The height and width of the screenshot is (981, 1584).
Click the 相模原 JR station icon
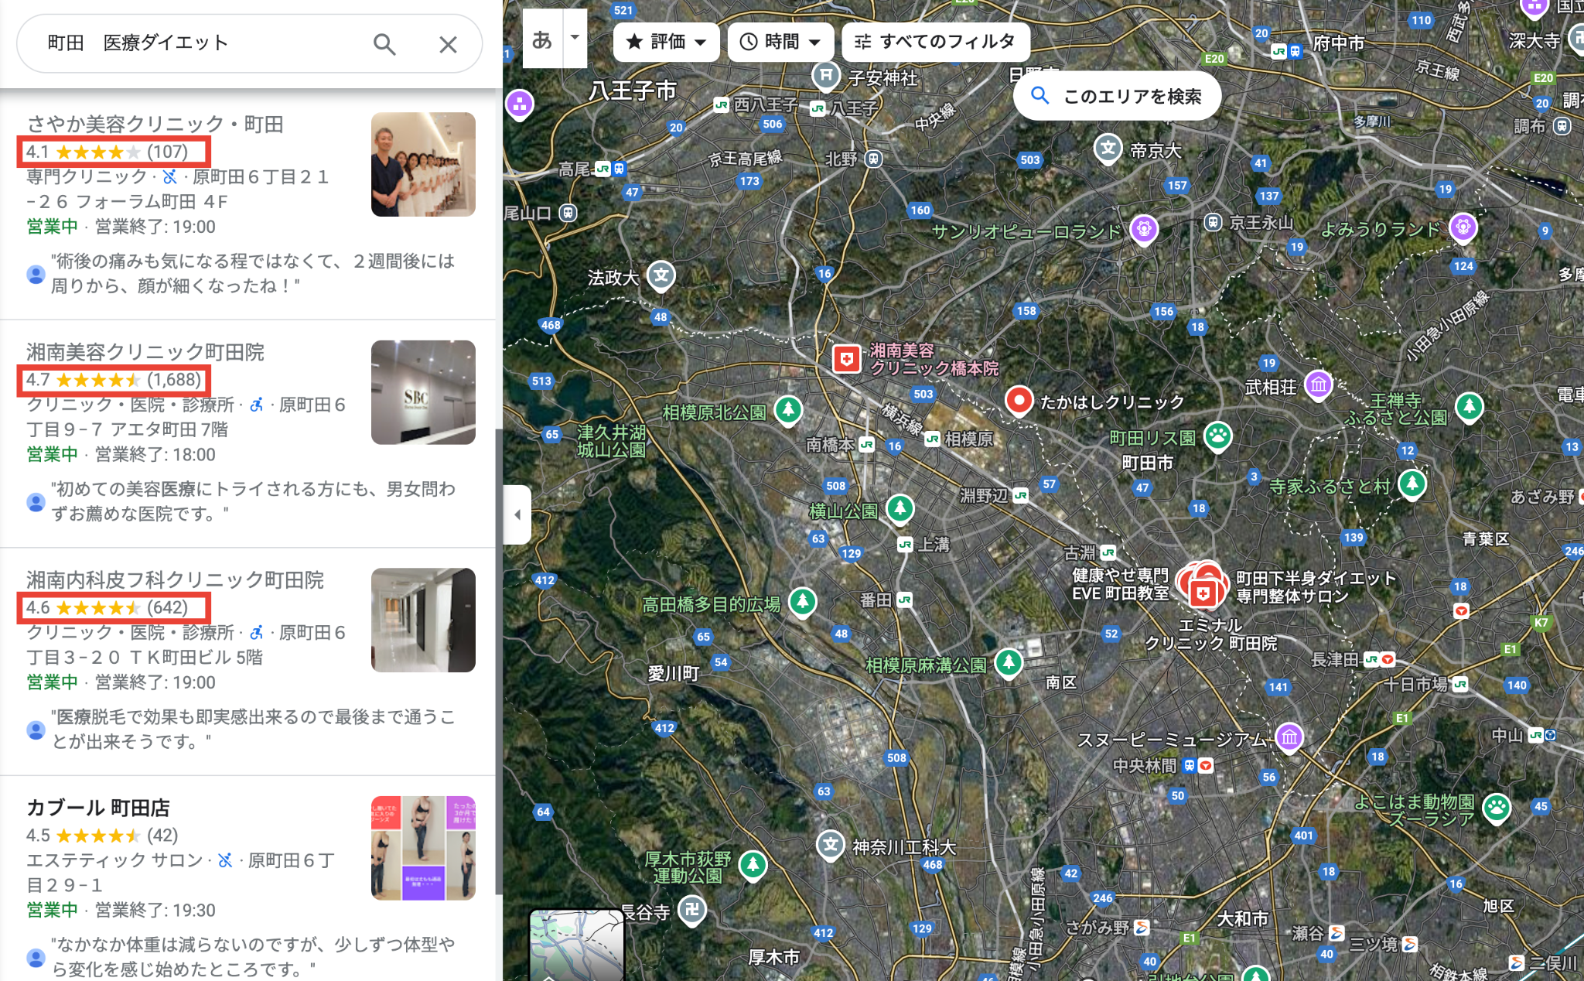pyautogui.click(x=933, y=439)
